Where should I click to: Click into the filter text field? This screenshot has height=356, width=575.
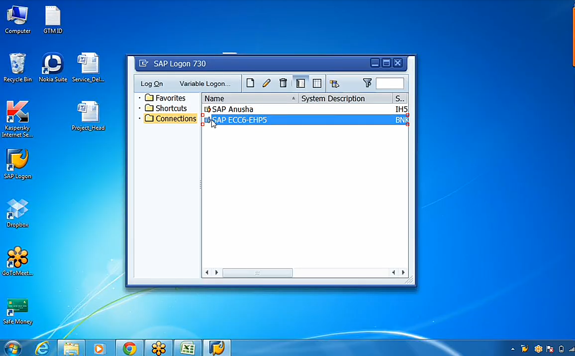pos(390,83)
